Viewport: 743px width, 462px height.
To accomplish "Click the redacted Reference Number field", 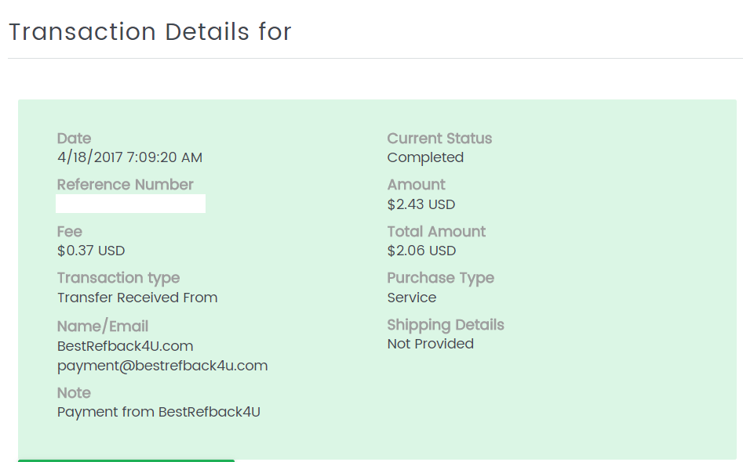I will click(130, 204).
